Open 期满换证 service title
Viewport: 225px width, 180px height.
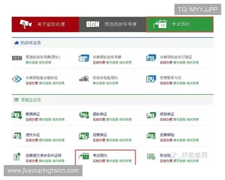33,114
